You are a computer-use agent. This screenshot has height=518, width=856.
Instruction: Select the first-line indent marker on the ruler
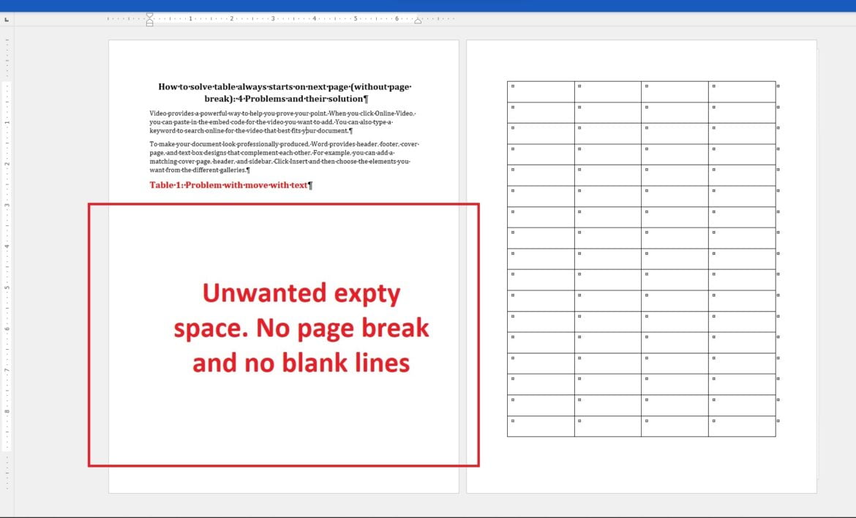pos(149,14)
